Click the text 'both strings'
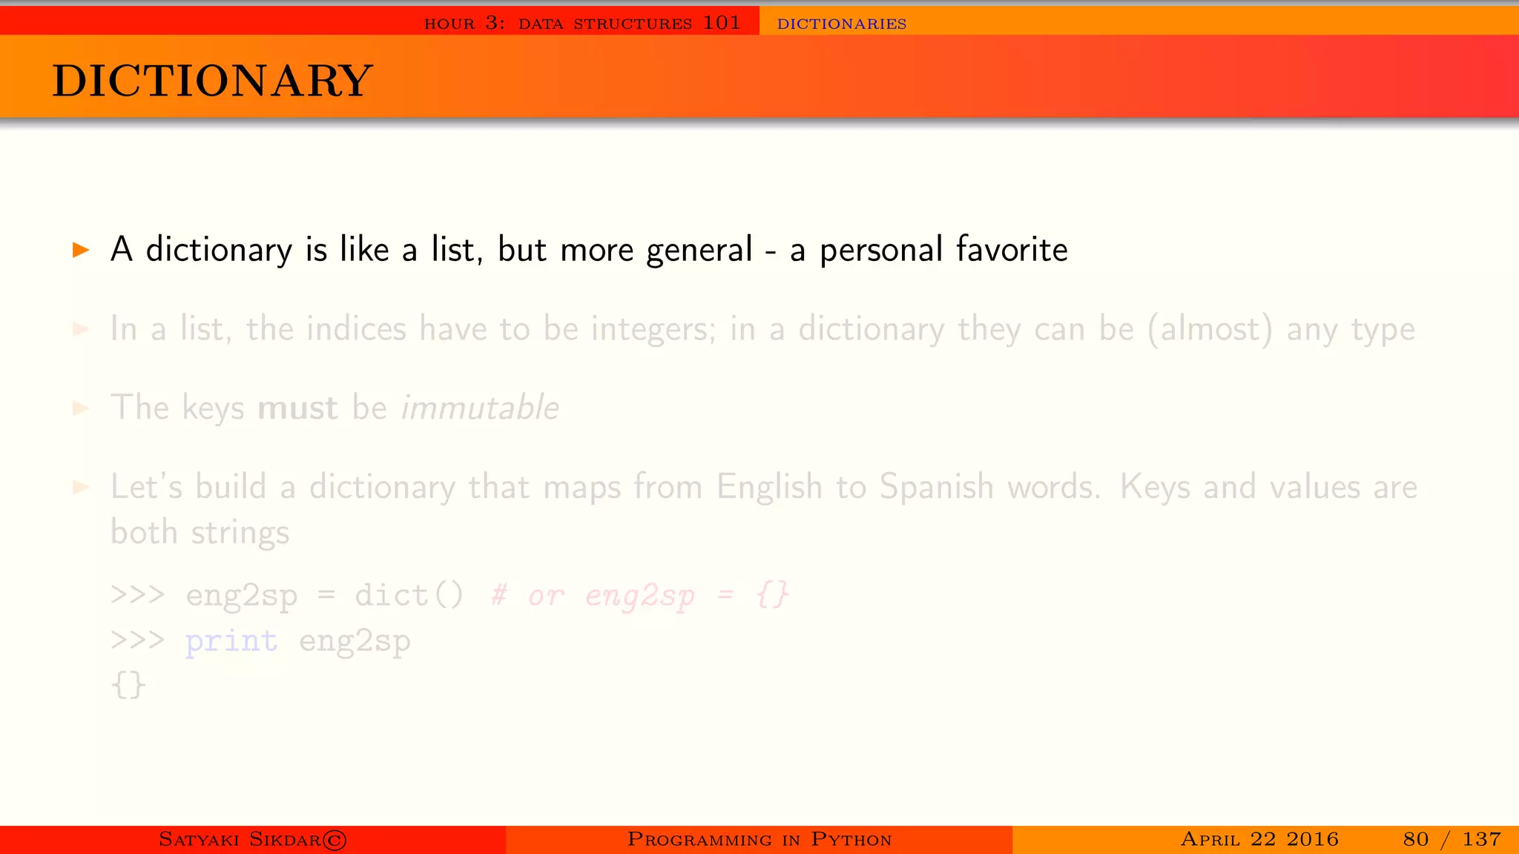The width and height of the screenshot is (1519, 854). point(200,533)
